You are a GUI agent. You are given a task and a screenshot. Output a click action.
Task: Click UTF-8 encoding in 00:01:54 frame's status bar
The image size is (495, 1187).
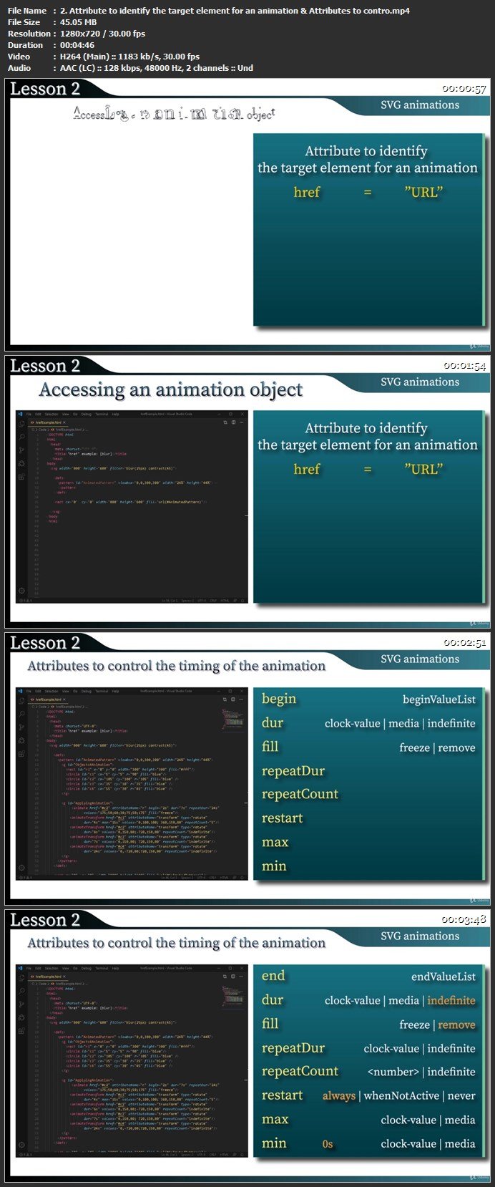tap(202, 601)
